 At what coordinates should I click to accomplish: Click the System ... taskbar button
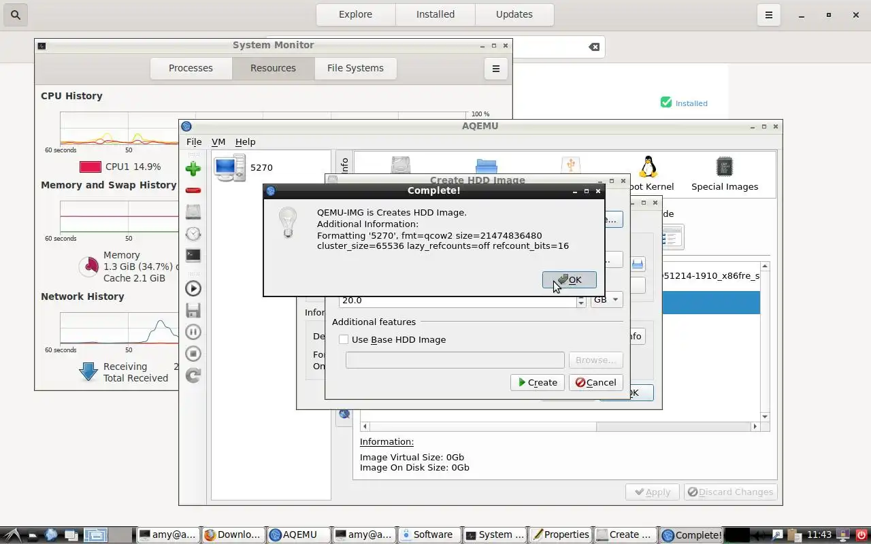(495, 534)
